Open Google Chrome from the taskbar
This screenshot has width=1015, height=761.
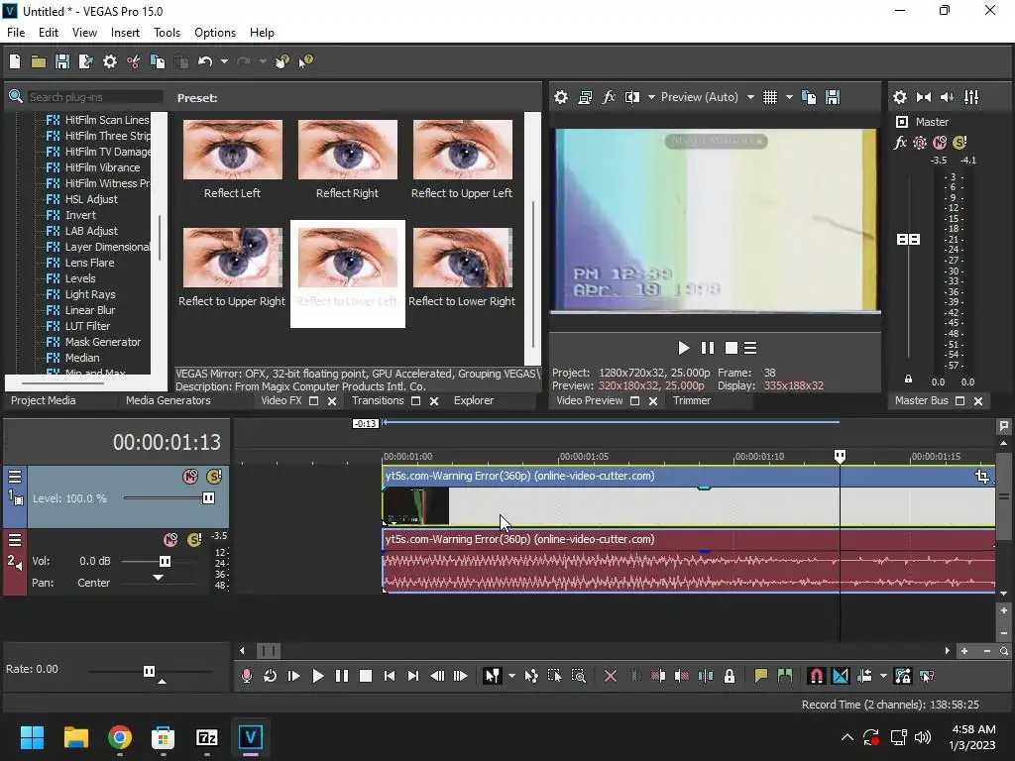click(x=120, y=737)
